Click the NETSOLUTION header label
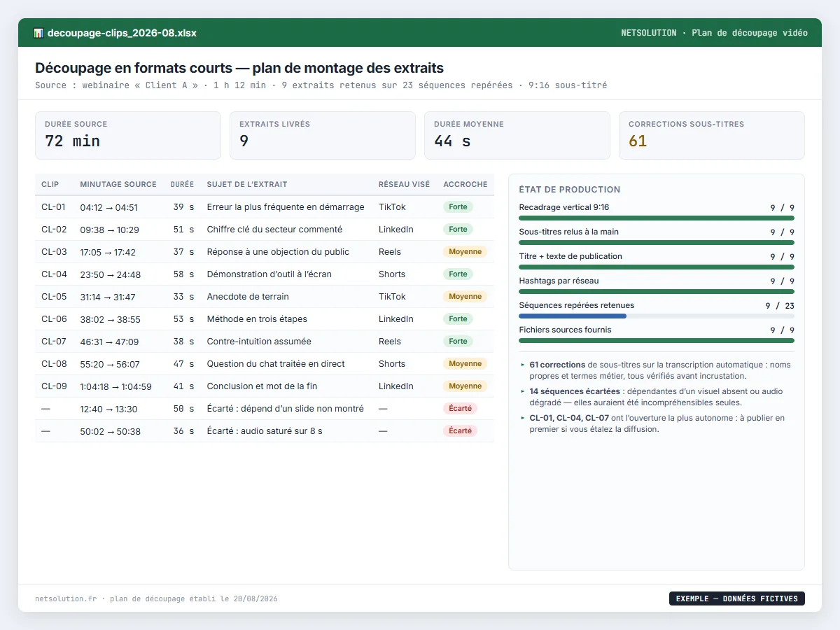 point(649,33)
